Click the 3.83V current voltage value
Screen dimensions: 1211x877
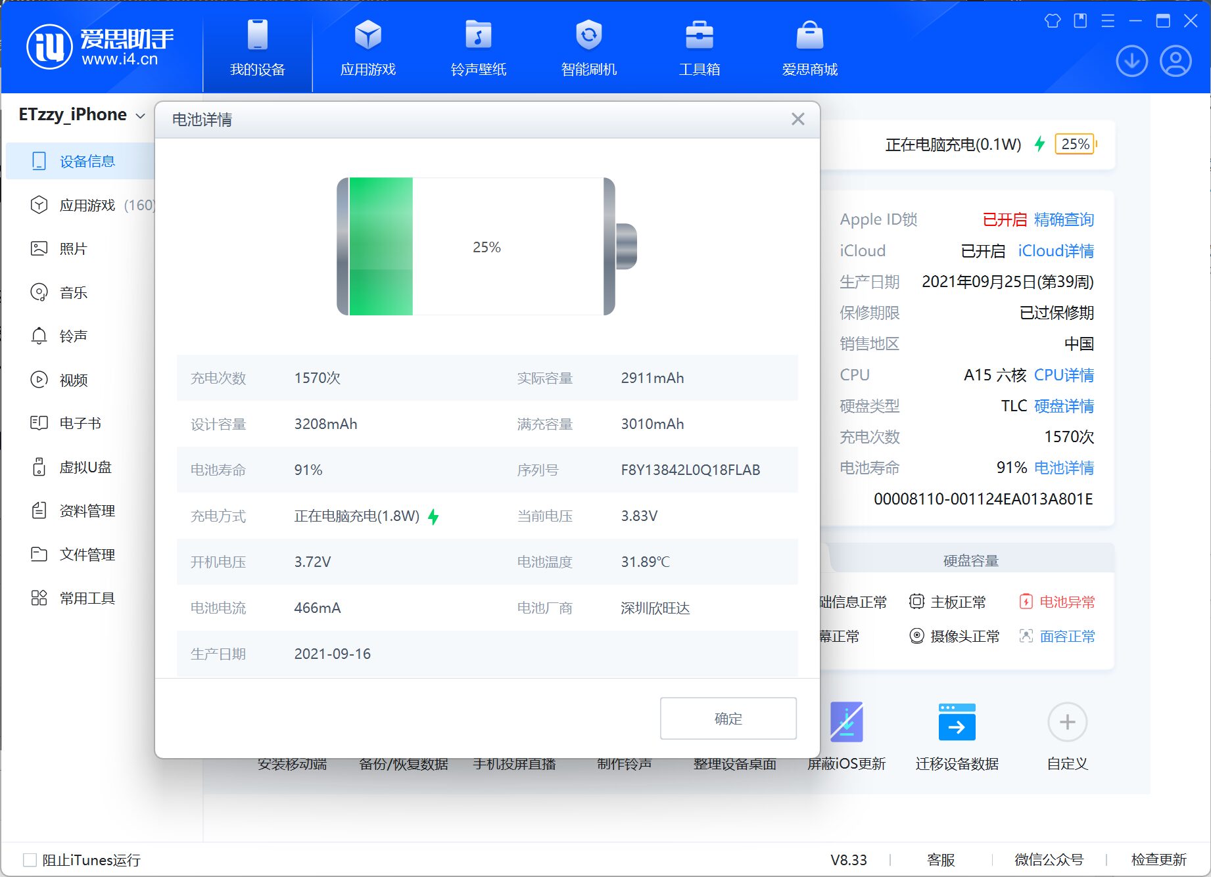point(639,516)
